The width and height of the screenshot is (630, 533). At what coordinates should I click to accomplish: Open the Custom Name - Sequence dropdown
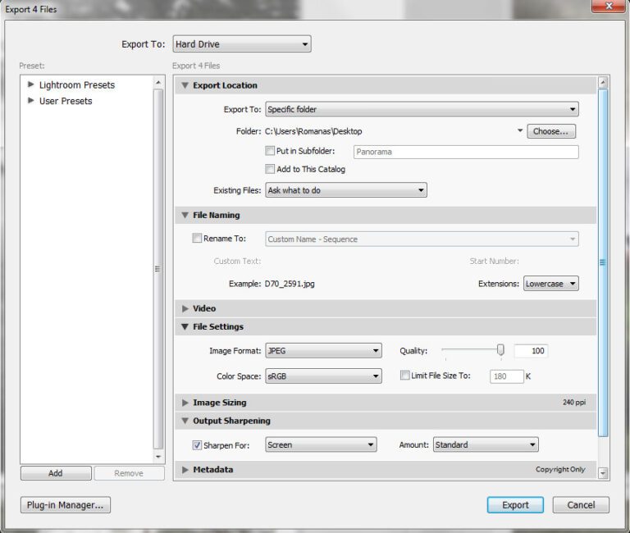422,239
